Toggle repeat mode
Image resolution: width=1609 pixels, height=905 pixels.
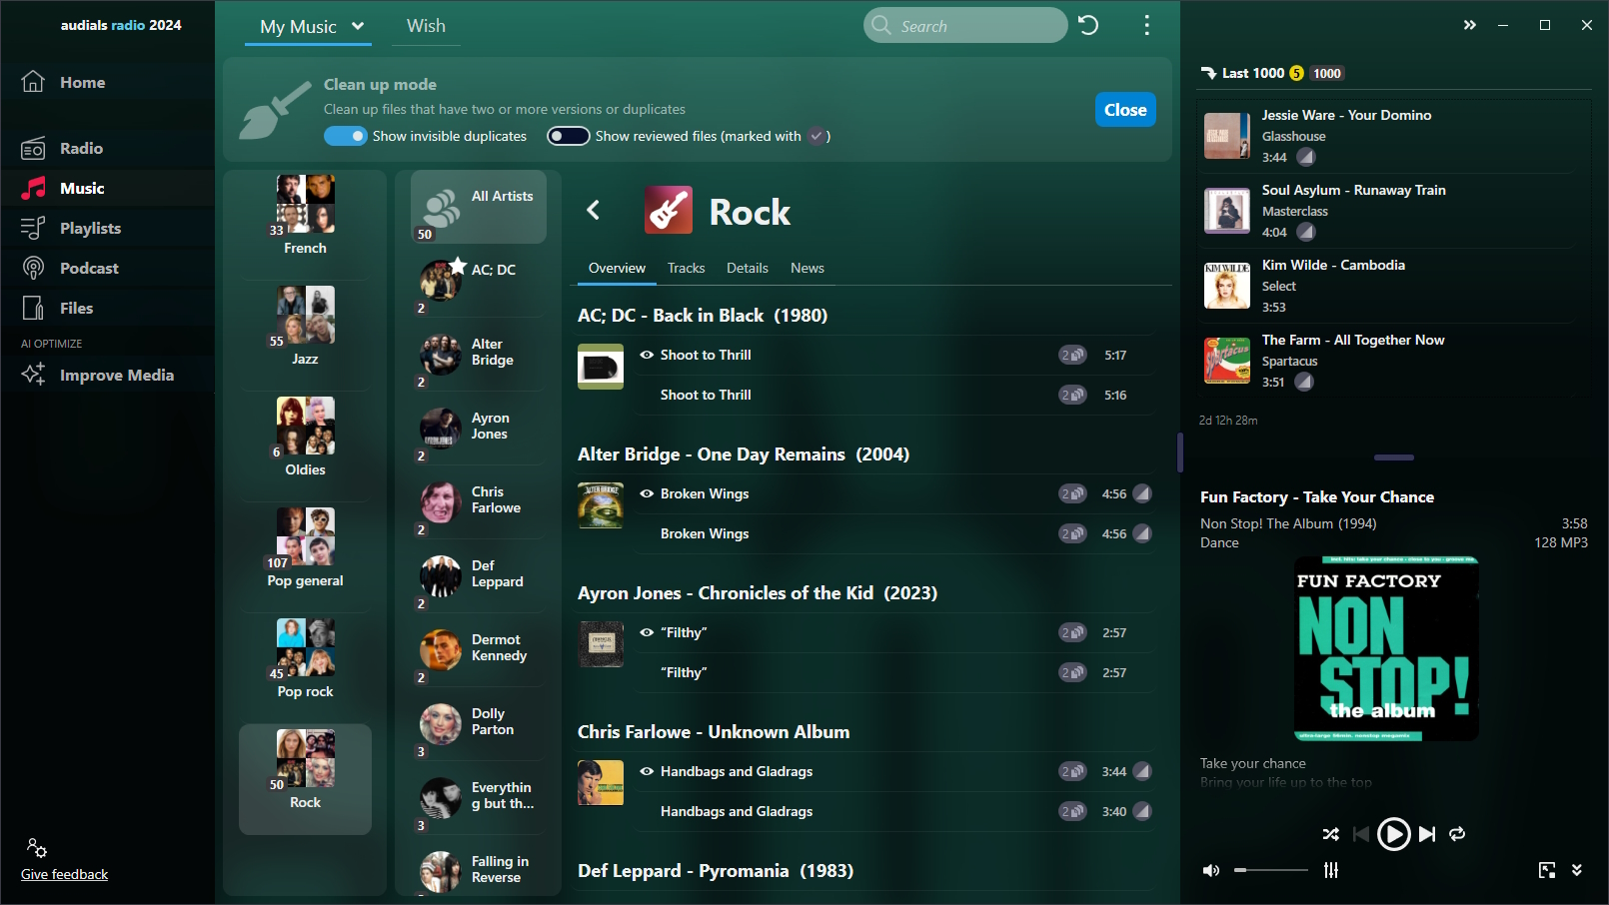click(1457, 834)
